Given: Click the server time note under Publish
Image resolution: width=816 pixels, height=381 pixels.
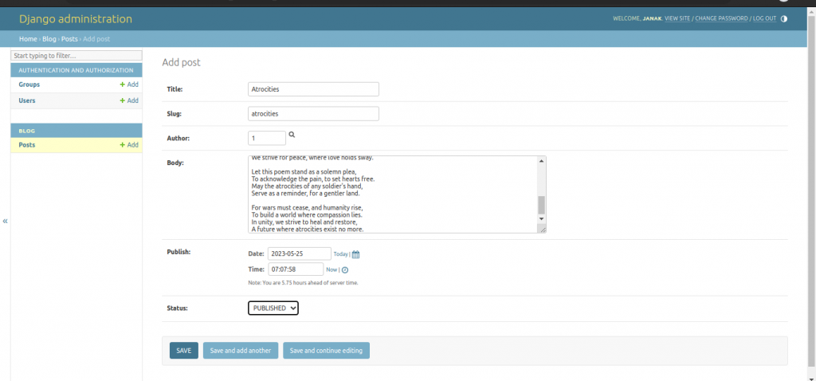Looking at the screenshot, I should (x=303, y=283).
